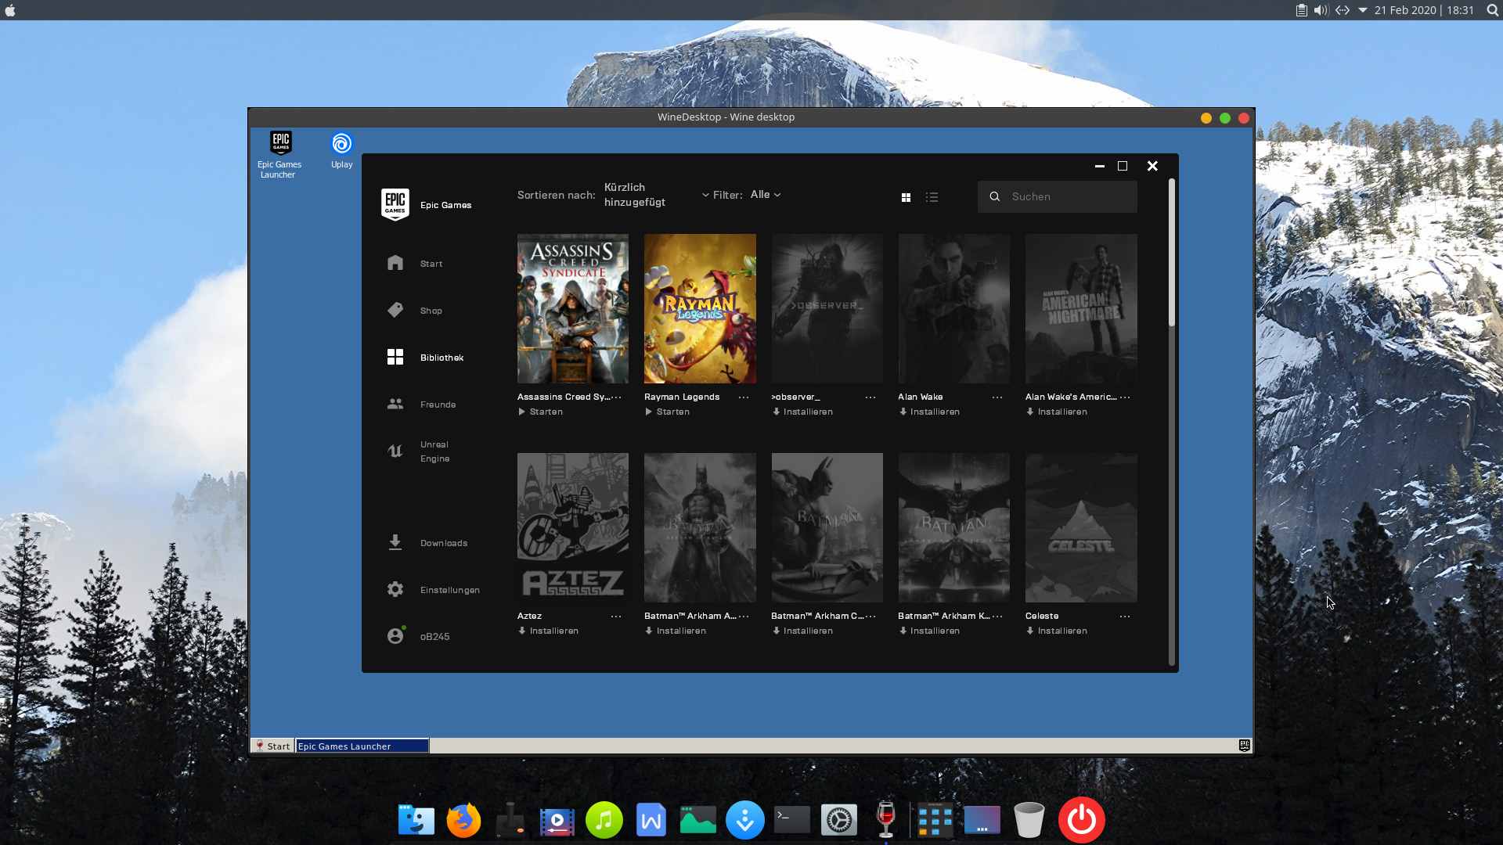Click the red power button in dock

click(x=1082, y=820)
